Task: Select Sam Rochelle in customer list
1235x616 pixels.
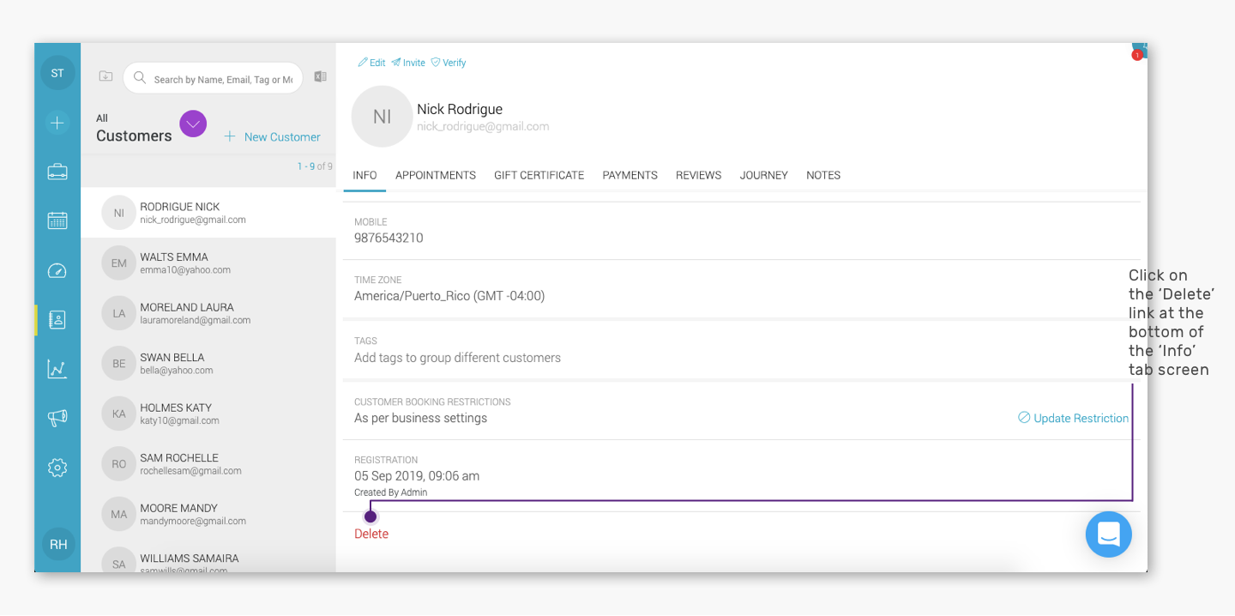Action: click(208, 463)
